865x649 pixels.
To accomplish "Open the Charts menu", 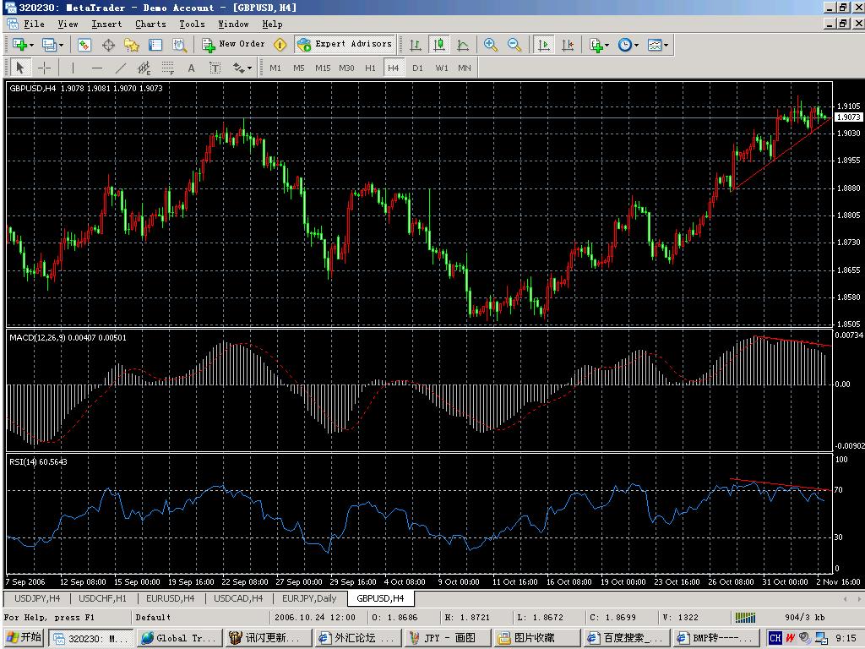I will [x=150, y=25].
